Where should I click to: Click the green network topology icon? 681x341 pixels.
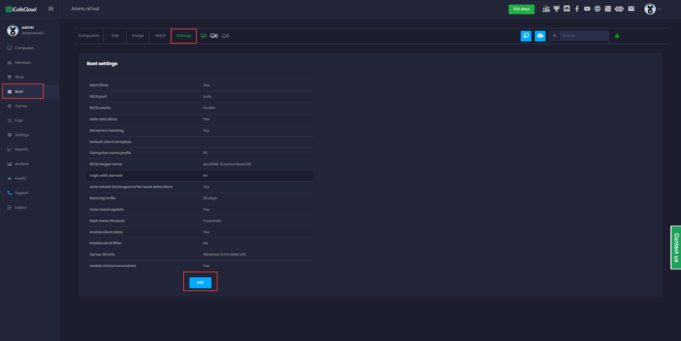[x=617, y=36]
